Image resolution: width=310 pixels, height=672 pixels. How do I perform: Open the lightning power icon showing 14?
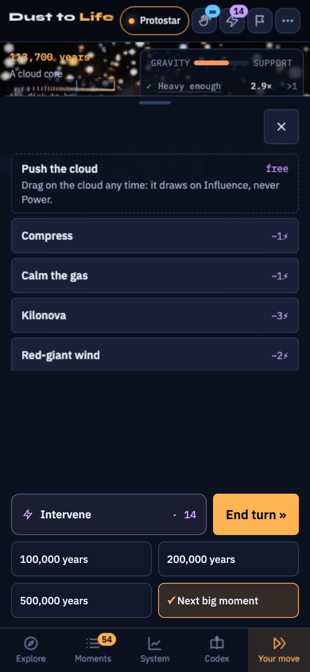click(x=232, y=21)
